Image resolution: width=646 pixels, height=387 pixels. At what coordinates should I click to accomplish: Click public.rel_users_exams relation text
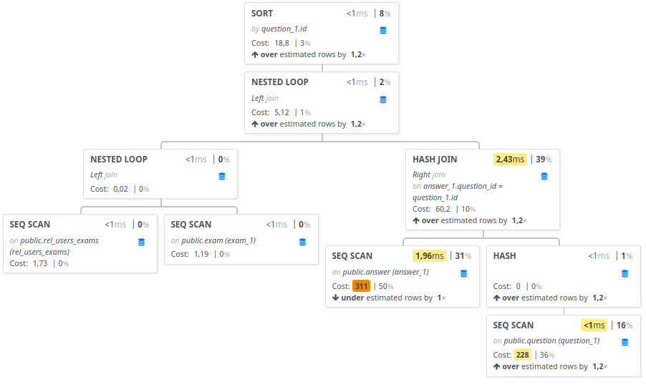tap(54, 246)
